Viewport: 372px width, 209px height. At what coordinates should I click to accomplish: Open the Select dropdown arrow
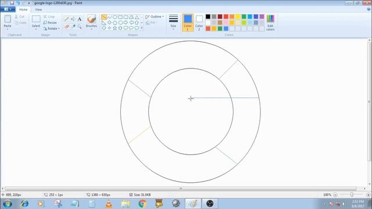36,29
